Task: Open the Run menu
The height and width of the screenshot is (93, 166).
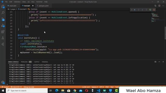Action: point(33,2)
